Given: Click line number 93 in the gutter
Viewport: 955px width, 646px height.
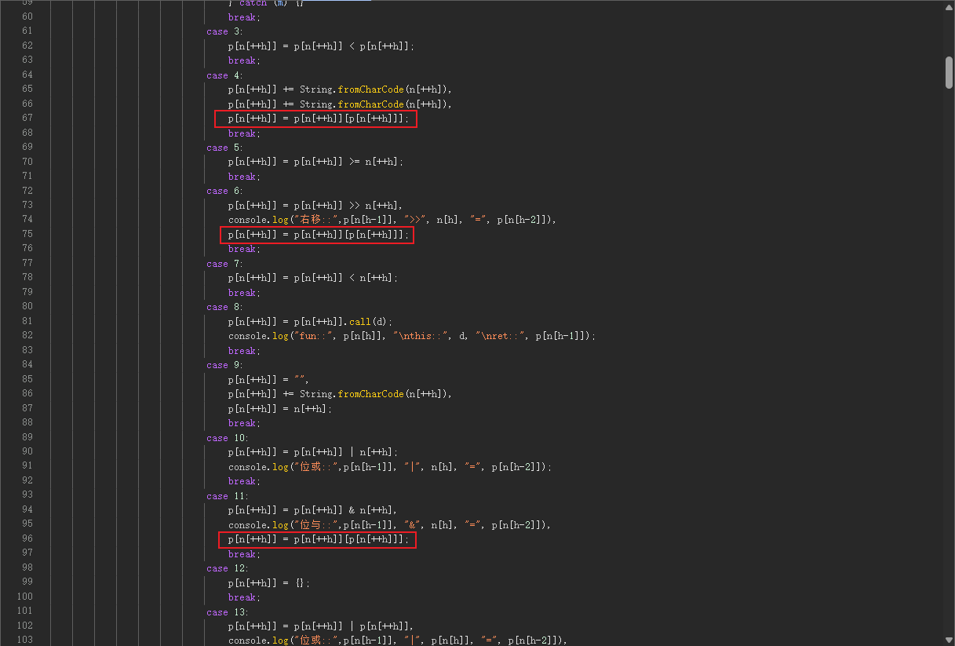Looking at the screenshot, I should point(27,496).
